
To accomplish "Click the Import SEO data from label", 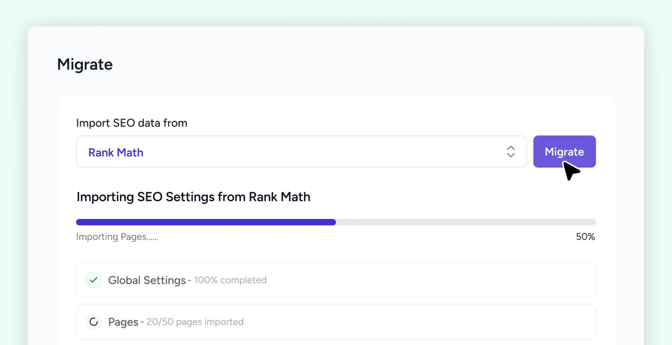I will 132,123.
